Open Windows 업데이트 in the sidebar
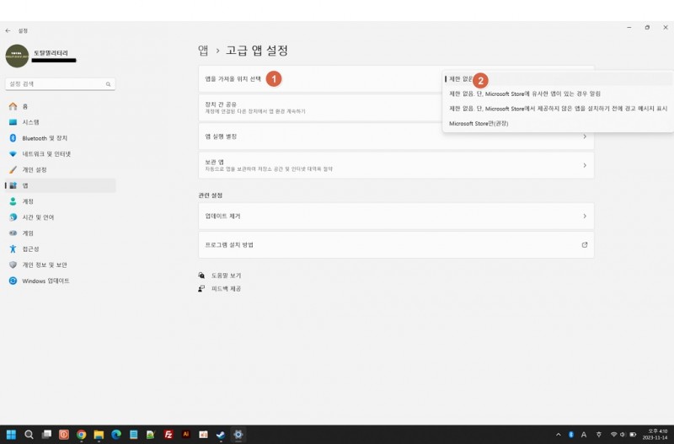The width and height of the screenshot is (674, 444). pyautogui.click(x=60, y=281)
